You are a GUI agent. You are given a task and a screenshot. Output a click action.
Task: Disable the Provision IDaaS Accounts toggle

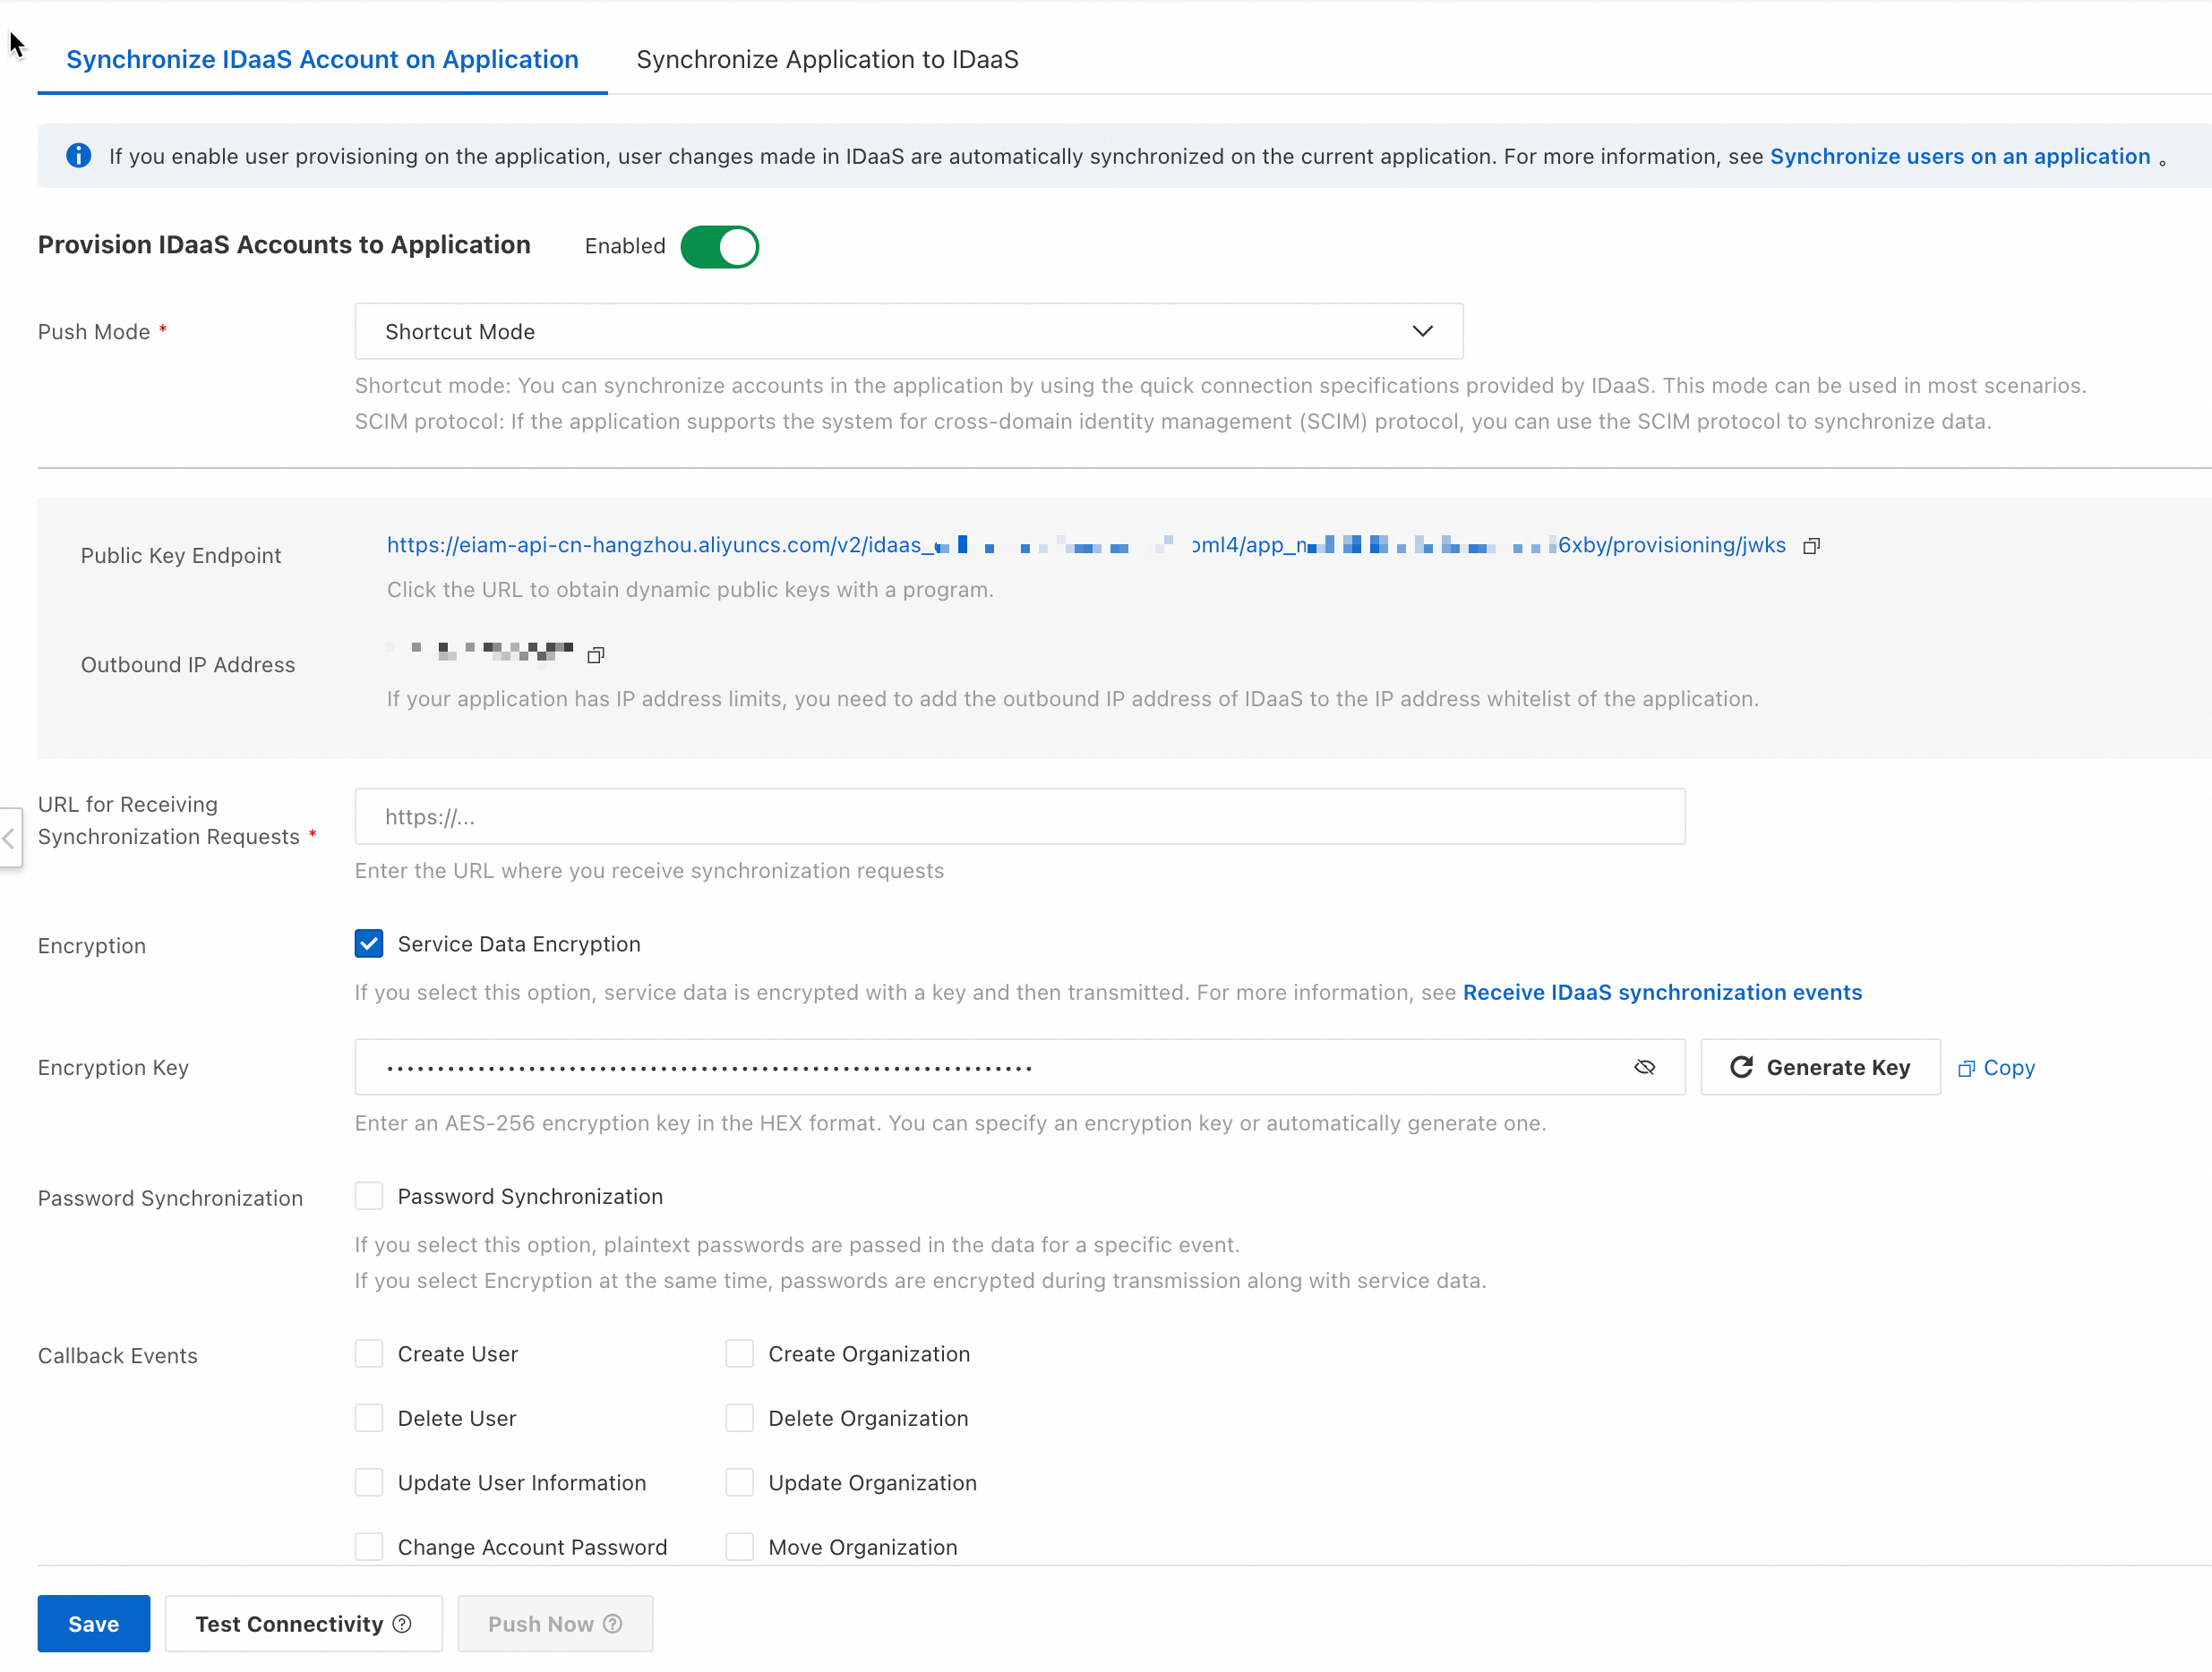click(719, 247)
